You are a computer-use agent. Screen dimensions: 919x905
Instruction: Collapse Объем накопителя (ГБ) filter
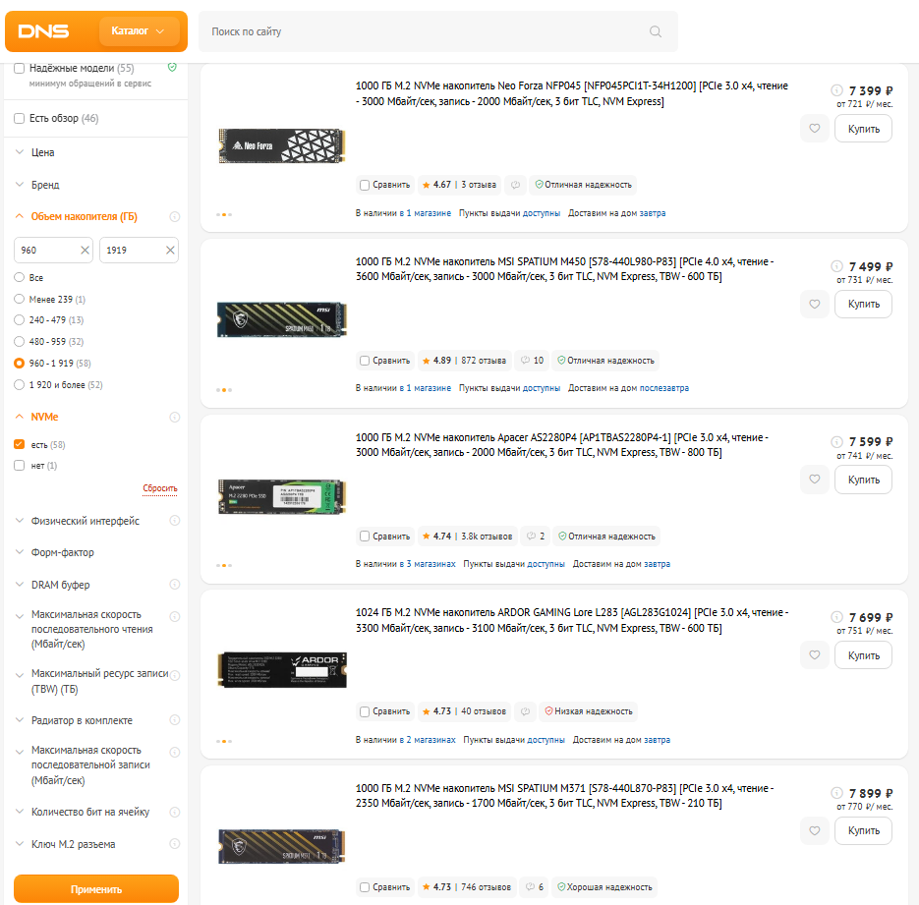tap(84, 217)
